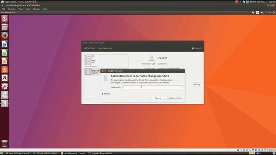Image resolution: width=276 pixels, height=155 pixels.
Task: Focus the Password input field
Action: pyautogui.click(x=153, y=87)
